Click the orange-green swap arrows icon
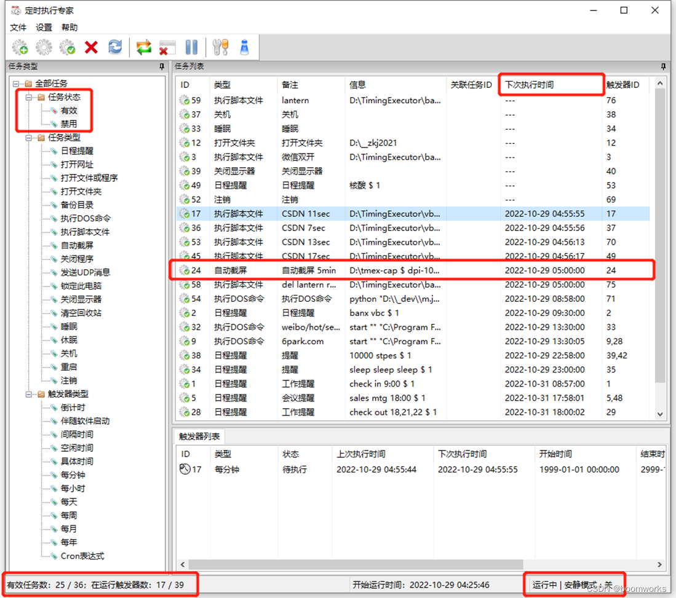Screen dimensions: 676x598 143,47
